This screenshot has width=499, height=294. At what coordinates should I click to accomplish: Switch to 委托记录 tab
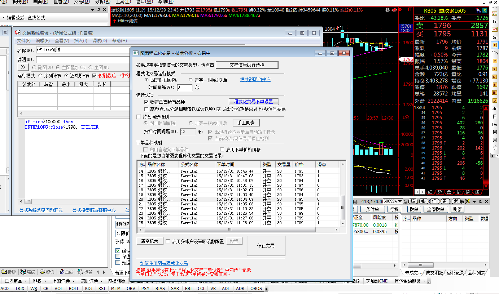pos(455,273)
